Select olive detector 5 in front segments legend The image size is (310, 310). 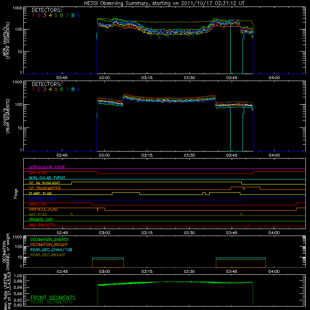coord(56,15)
